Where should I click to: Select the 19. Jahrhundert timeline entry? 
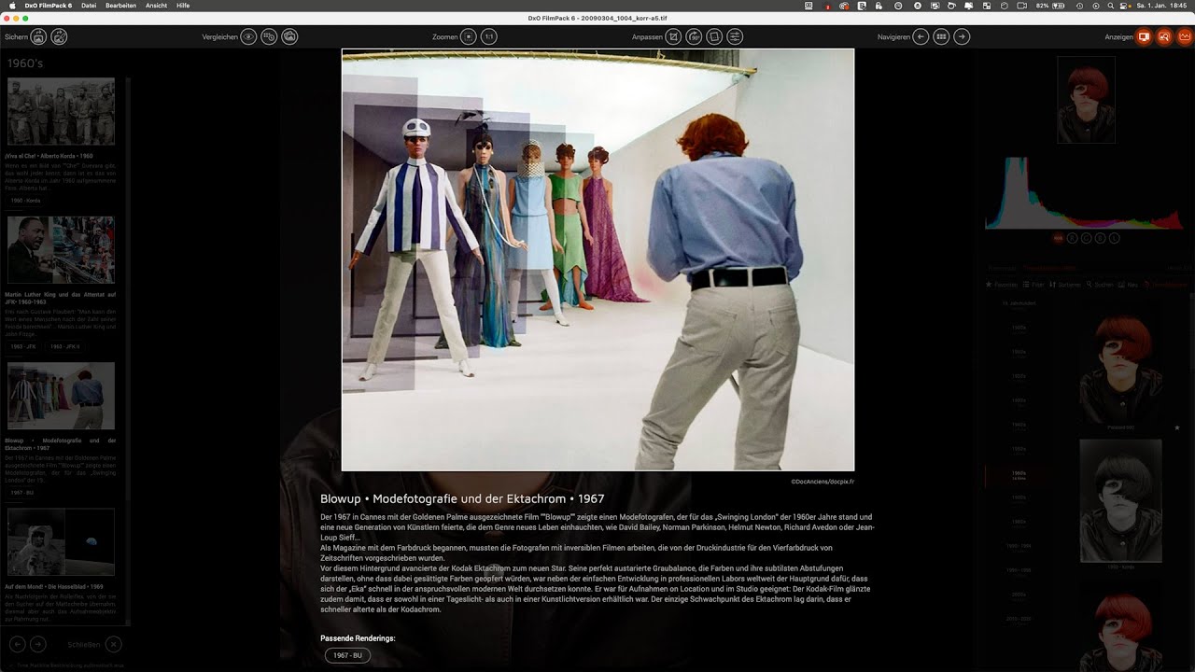[x=1018, y=303]
